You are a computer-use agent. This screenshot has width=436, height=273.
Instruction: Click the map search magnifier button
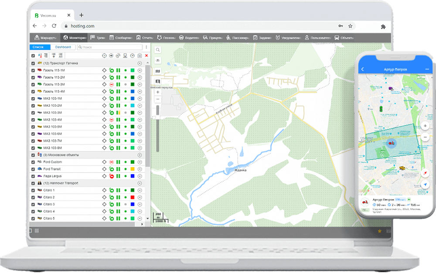[158, 50]
